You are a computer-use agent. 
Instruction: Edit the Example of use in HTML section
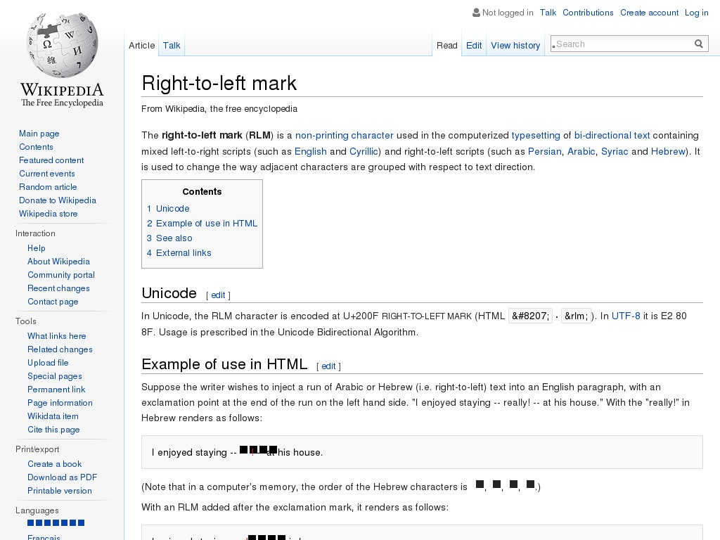pyautogui.click(x=328, y=366)
